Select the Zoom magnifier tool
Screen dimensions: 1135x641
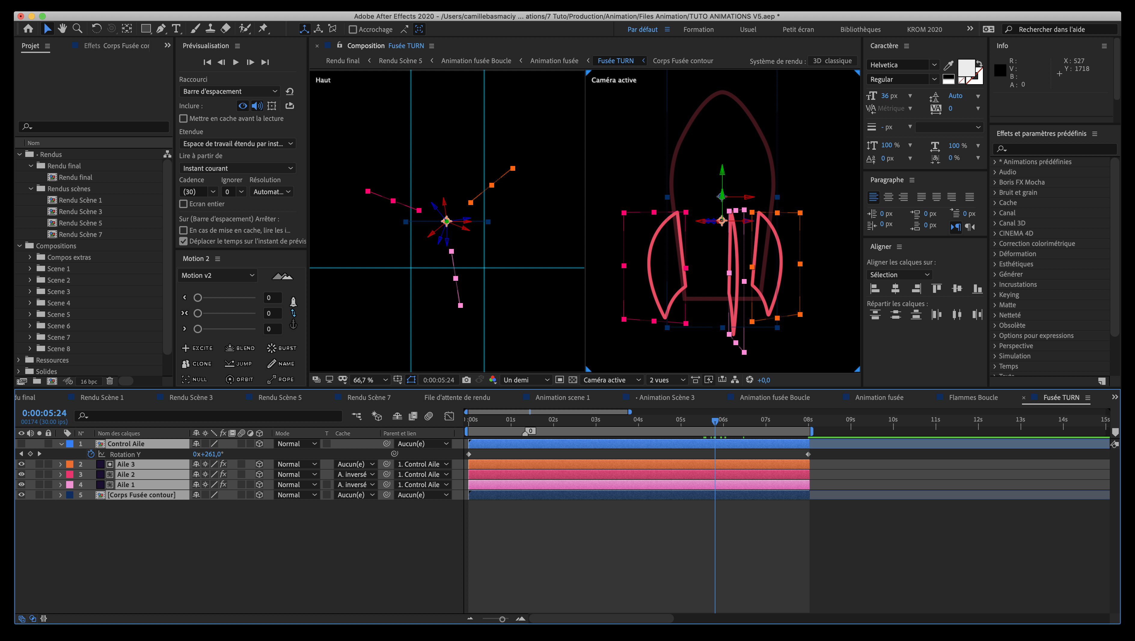[x=78, y=29]
